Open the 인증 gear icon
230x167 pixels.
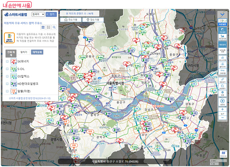pos(222,93)
